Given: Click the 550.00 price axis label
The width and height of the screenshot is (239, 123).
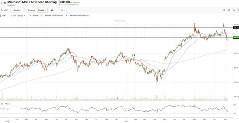Looking at the screenshot, I should point(236,24).
